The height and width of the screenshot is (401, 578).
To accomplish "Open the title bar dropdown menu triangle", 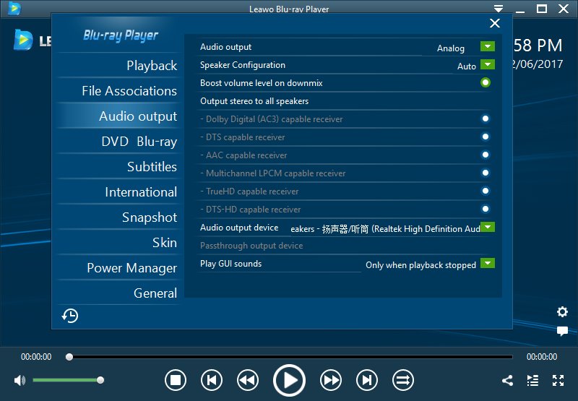I will 499,8.
